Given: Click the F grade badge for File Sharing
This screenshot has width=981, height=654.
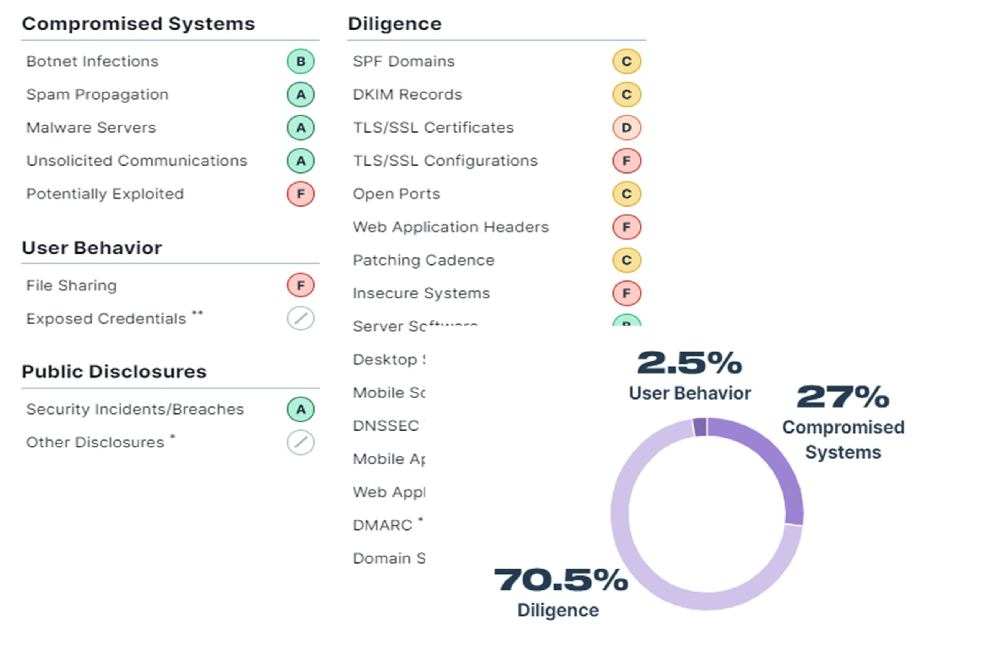Looking at the screenshot, I should (x=300, y=285).
